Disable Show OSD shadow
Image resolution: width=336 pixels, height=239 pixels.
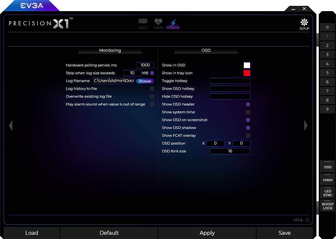pos(248,128)
